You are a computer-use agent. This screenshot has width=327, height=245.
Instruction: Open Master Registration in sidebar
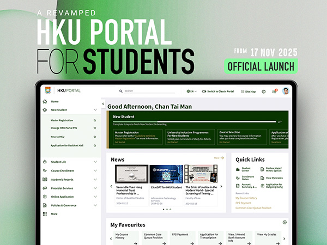click(62, 120)
